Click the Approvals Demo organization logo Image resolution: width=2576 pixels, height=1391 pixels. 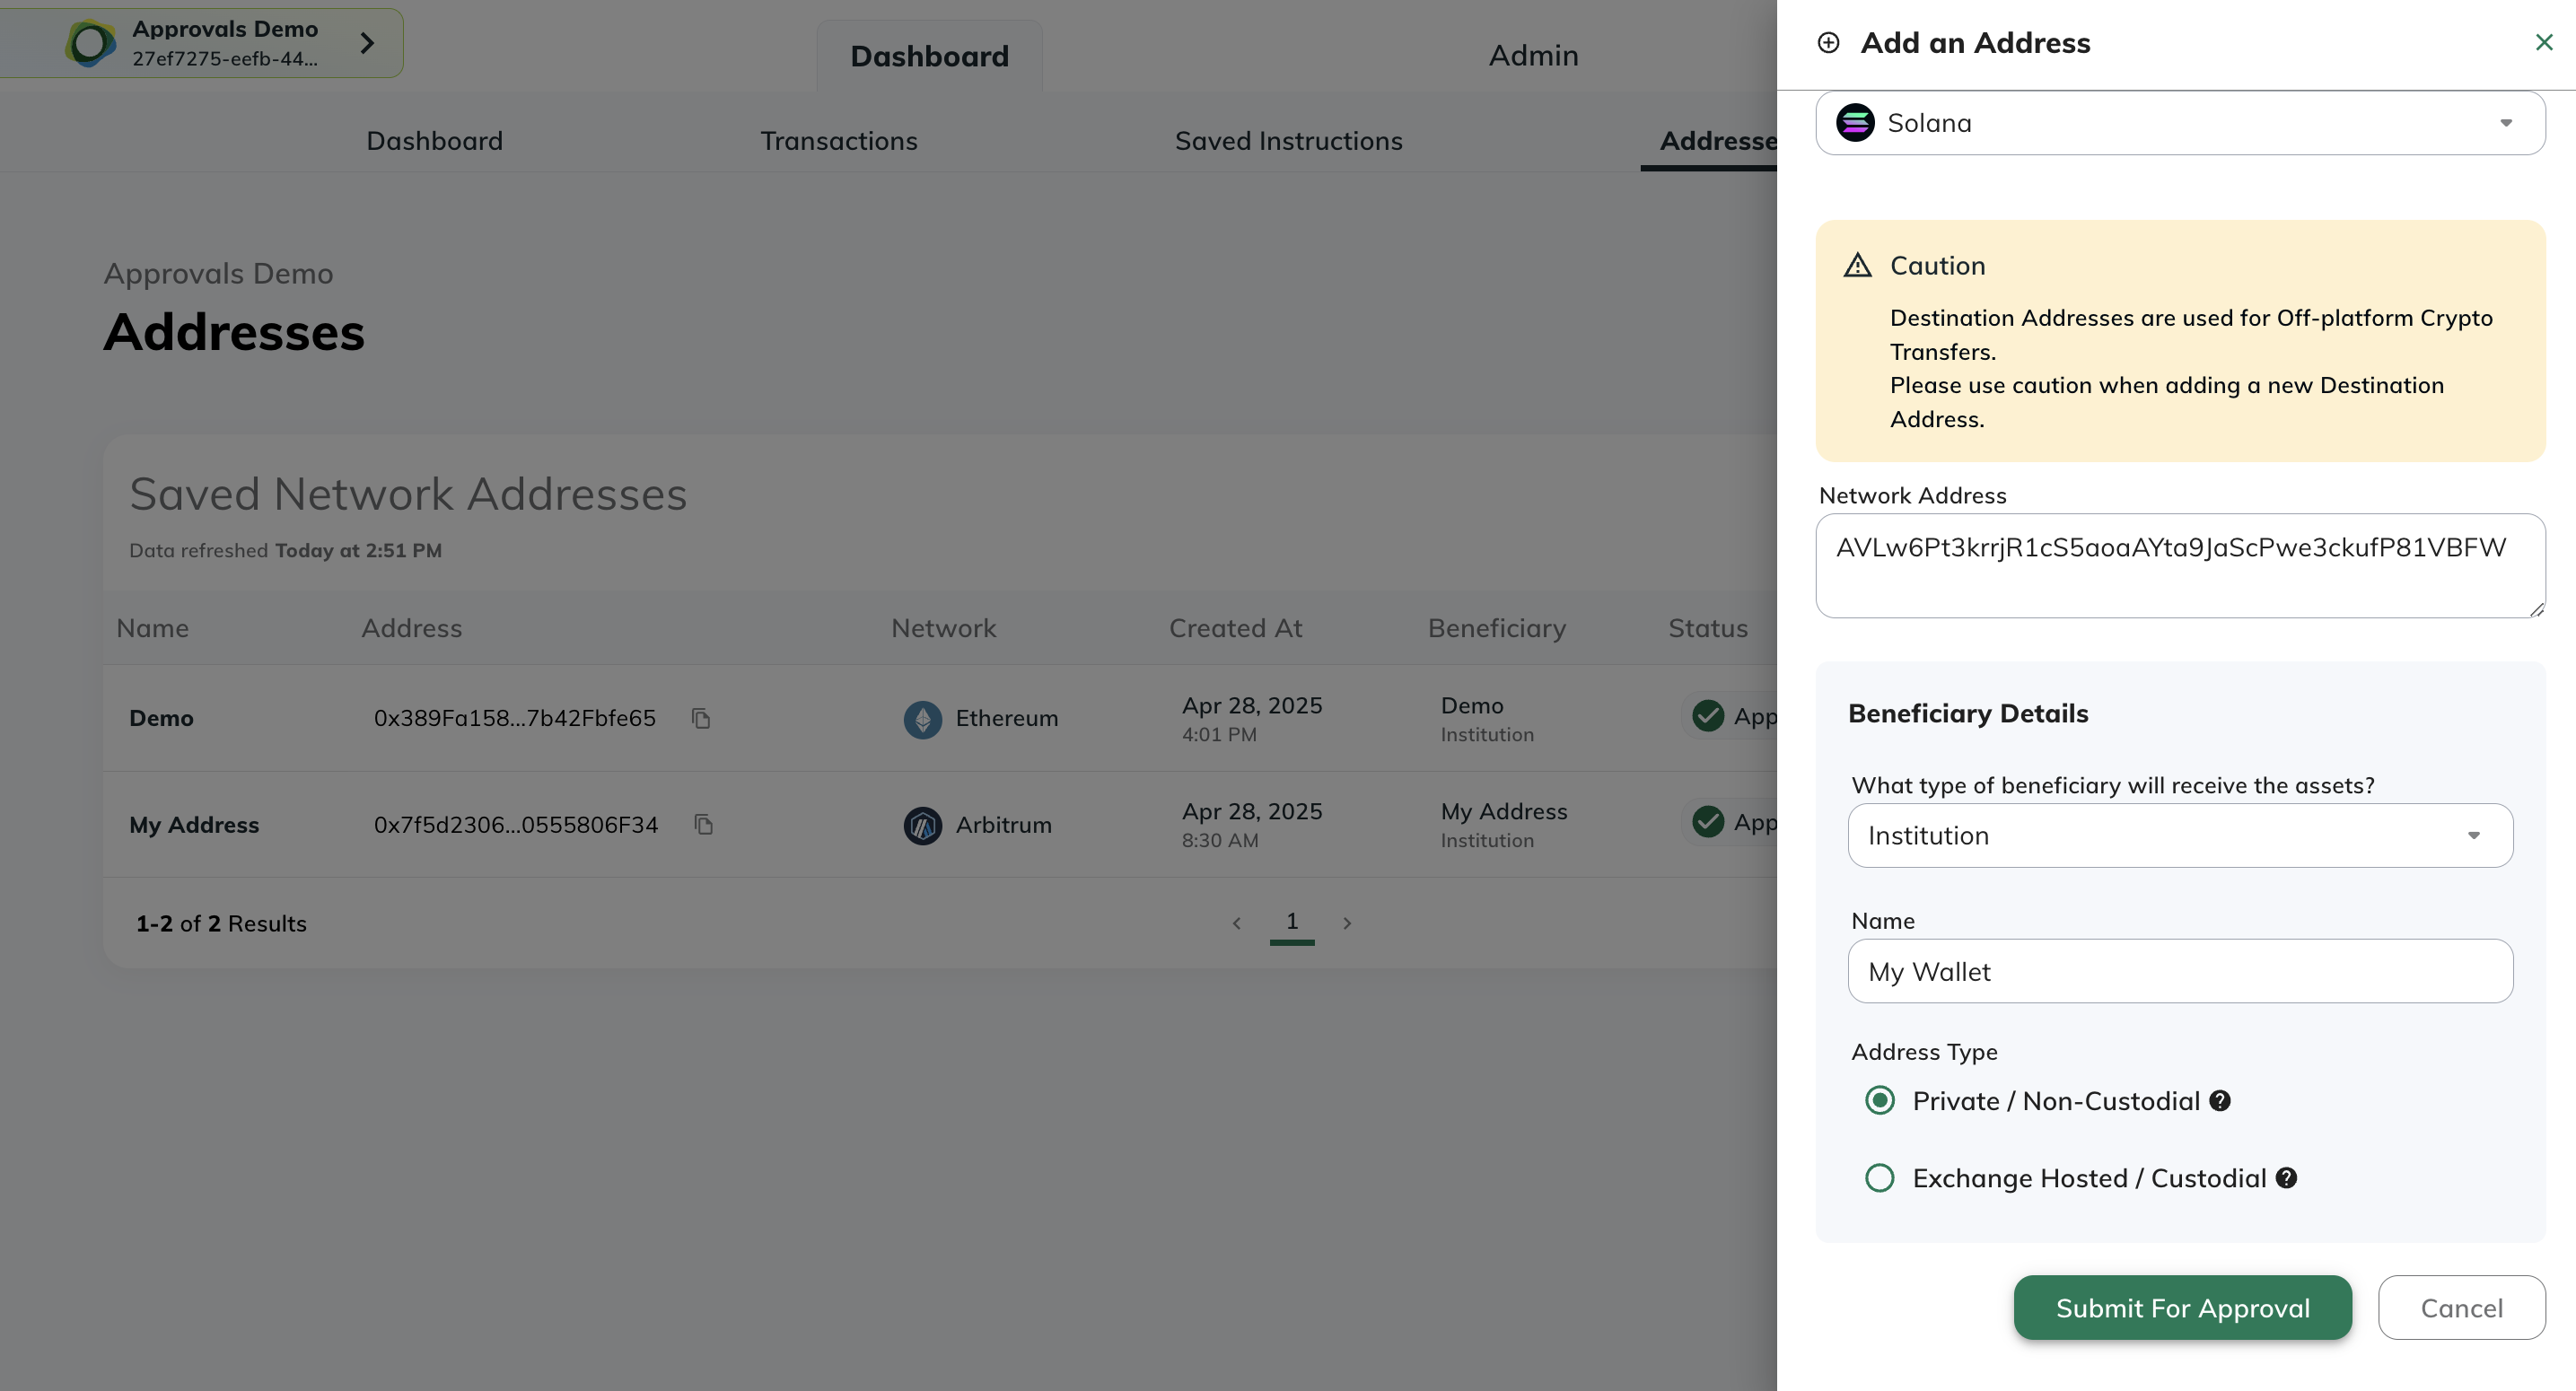(x=90, y=43)
